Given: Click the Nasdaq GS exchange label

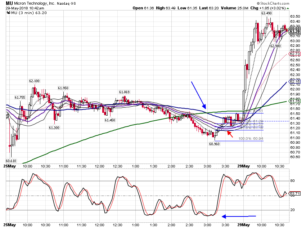Looking at the screenshot, I should point(66,4).
